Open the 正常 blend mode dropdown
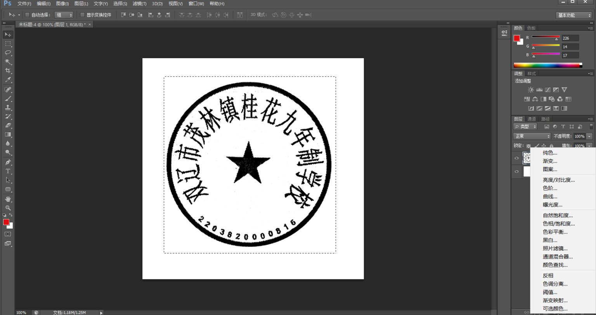The height and width of the screenshot is (315, 596). point(532,136)
